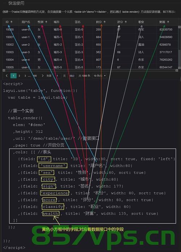Open the 10 条/页 page-size dropdown
This screenshot has width=181, height=252.
[x=99, y=76]
